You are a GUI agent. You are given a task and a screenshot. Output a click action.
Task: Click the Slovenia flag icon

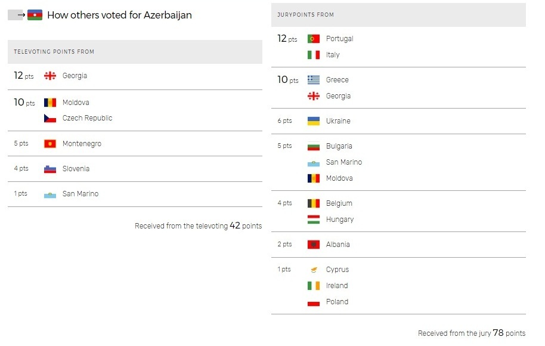(x=50, y=169)
